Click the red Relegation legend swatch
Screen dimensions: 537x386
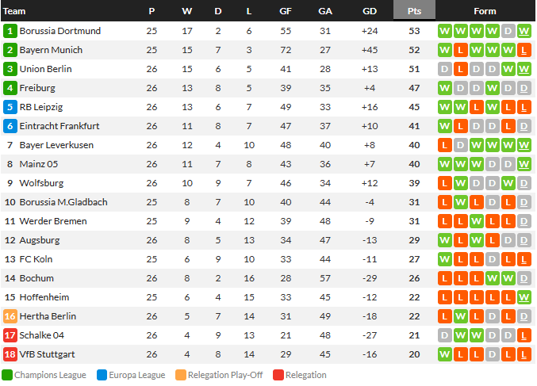(x=278, y=375)
